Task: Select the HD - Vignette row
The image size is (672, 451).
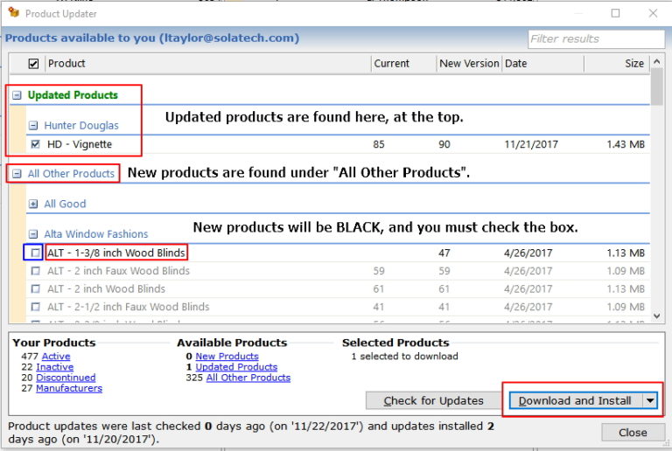Action: pos(338,144)
